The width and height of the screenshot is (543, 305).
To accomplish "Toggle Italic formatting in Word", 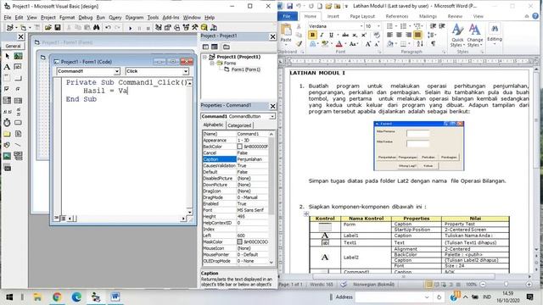I will 322,35.
